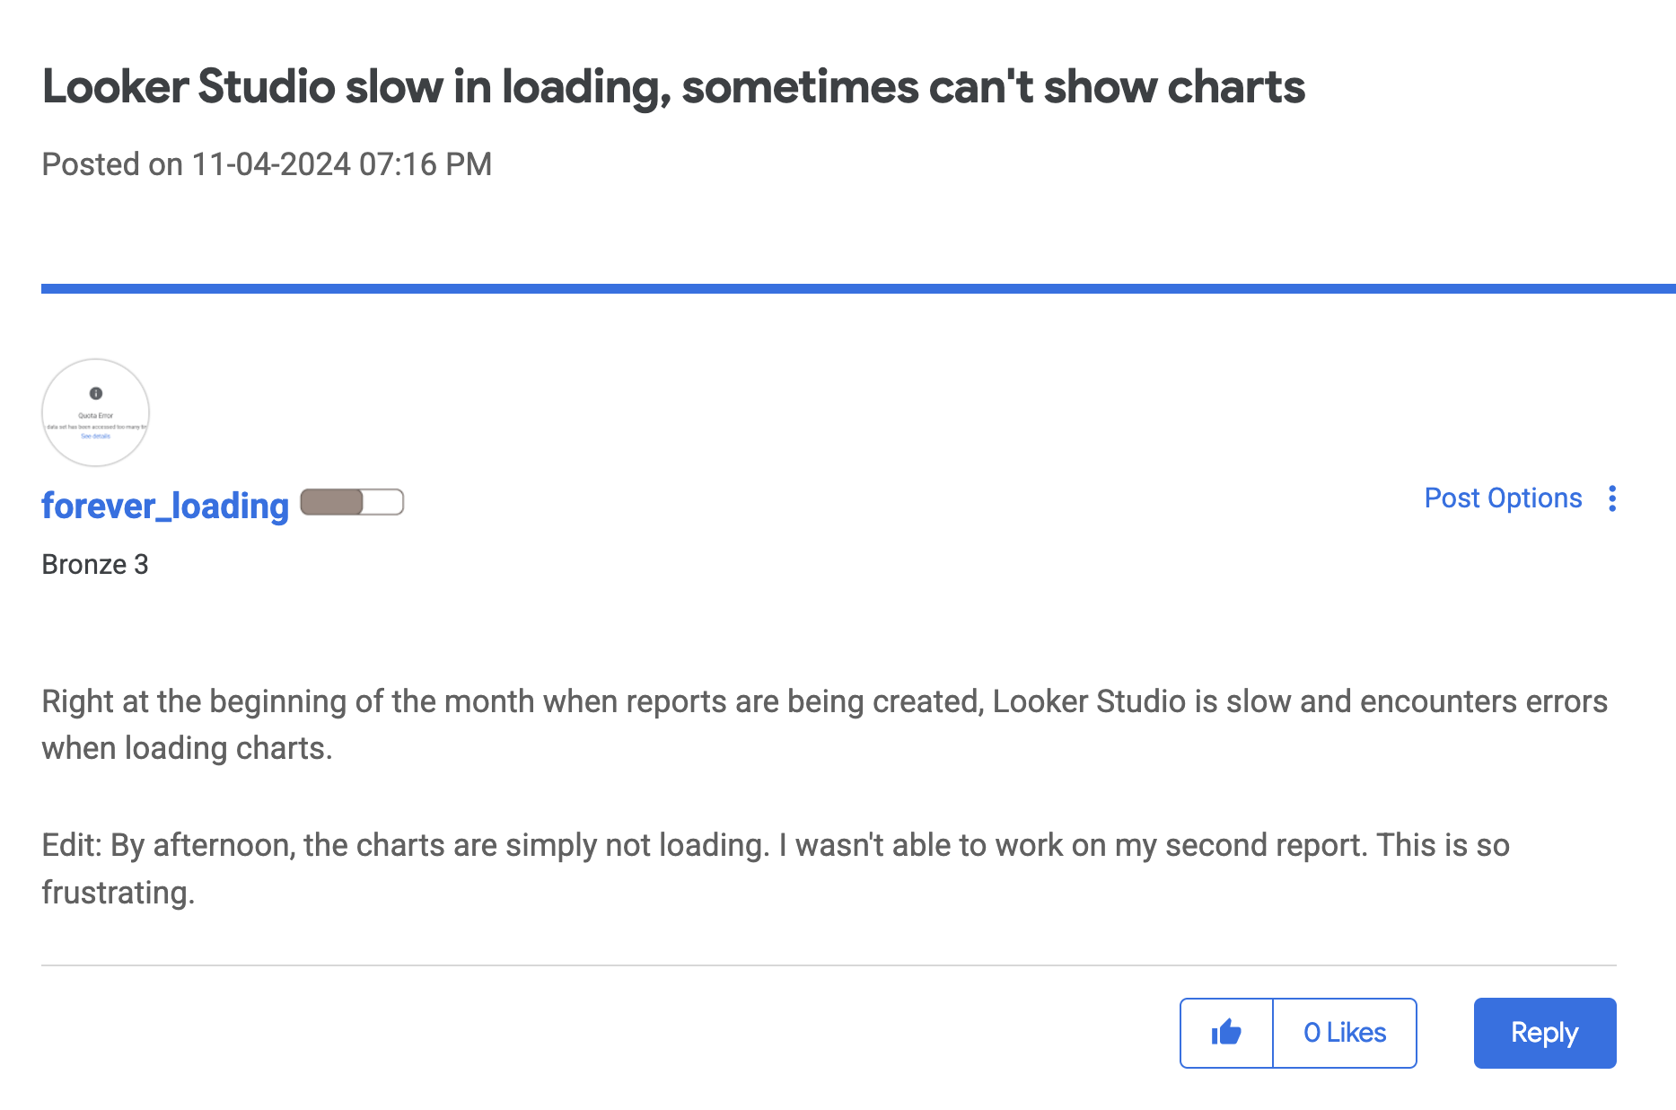
Task: Click the info icon inside the user avatar
Action: (96, 392)
